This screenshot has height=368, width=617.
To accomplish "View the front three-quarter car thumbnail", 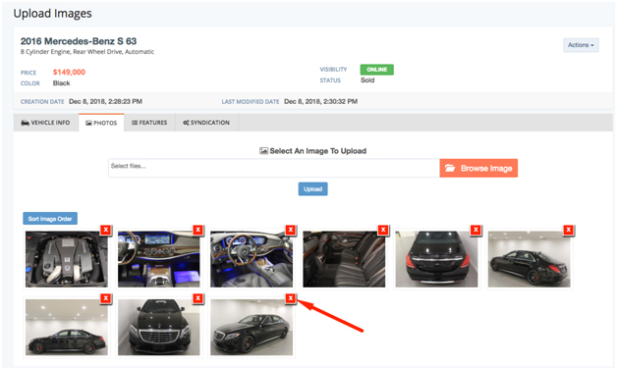I will click(x=252, y=328).
